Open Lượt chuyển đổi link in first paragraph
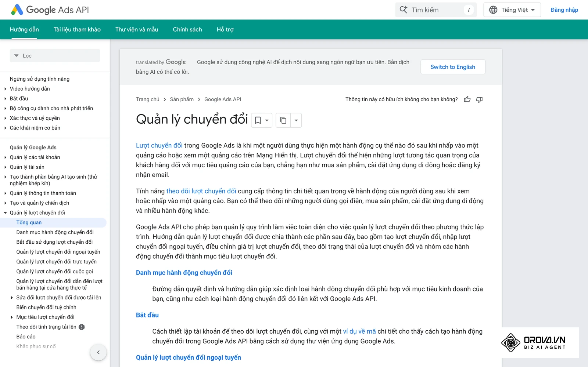The height and width of the screenshot is (367, 588). [x=159, y=145]
